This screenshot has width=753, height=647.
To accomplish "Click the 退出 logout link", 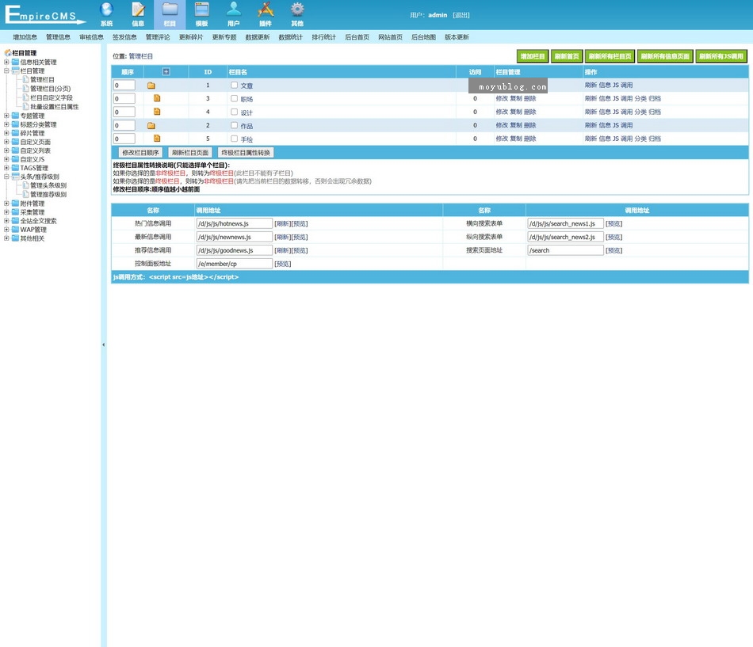I will (x=461, y=15).
